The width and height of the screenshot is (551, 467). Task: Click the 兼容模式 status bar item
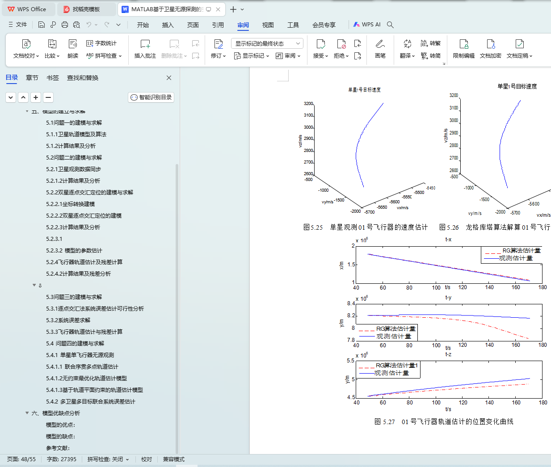(173, 459)
